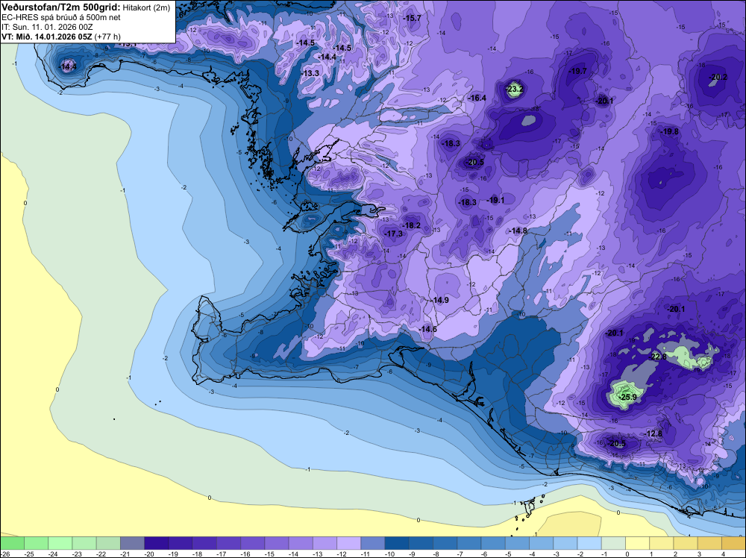Screen dimensions: 746x558
Task: Click the -17.3 temperature label
Action: tap(393, 233)
